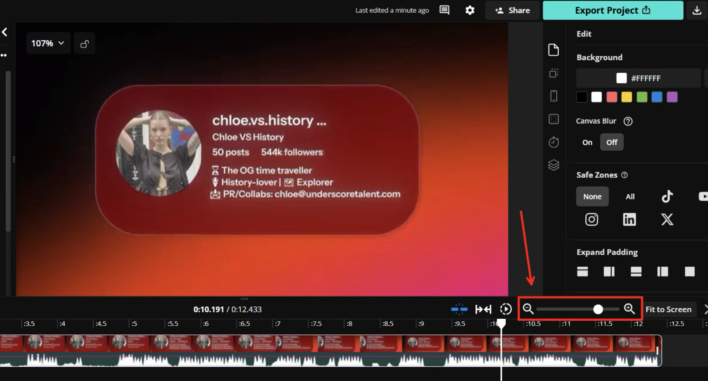
Task: Select the duplicate layers sidebar icon
Action: [553, 73]
